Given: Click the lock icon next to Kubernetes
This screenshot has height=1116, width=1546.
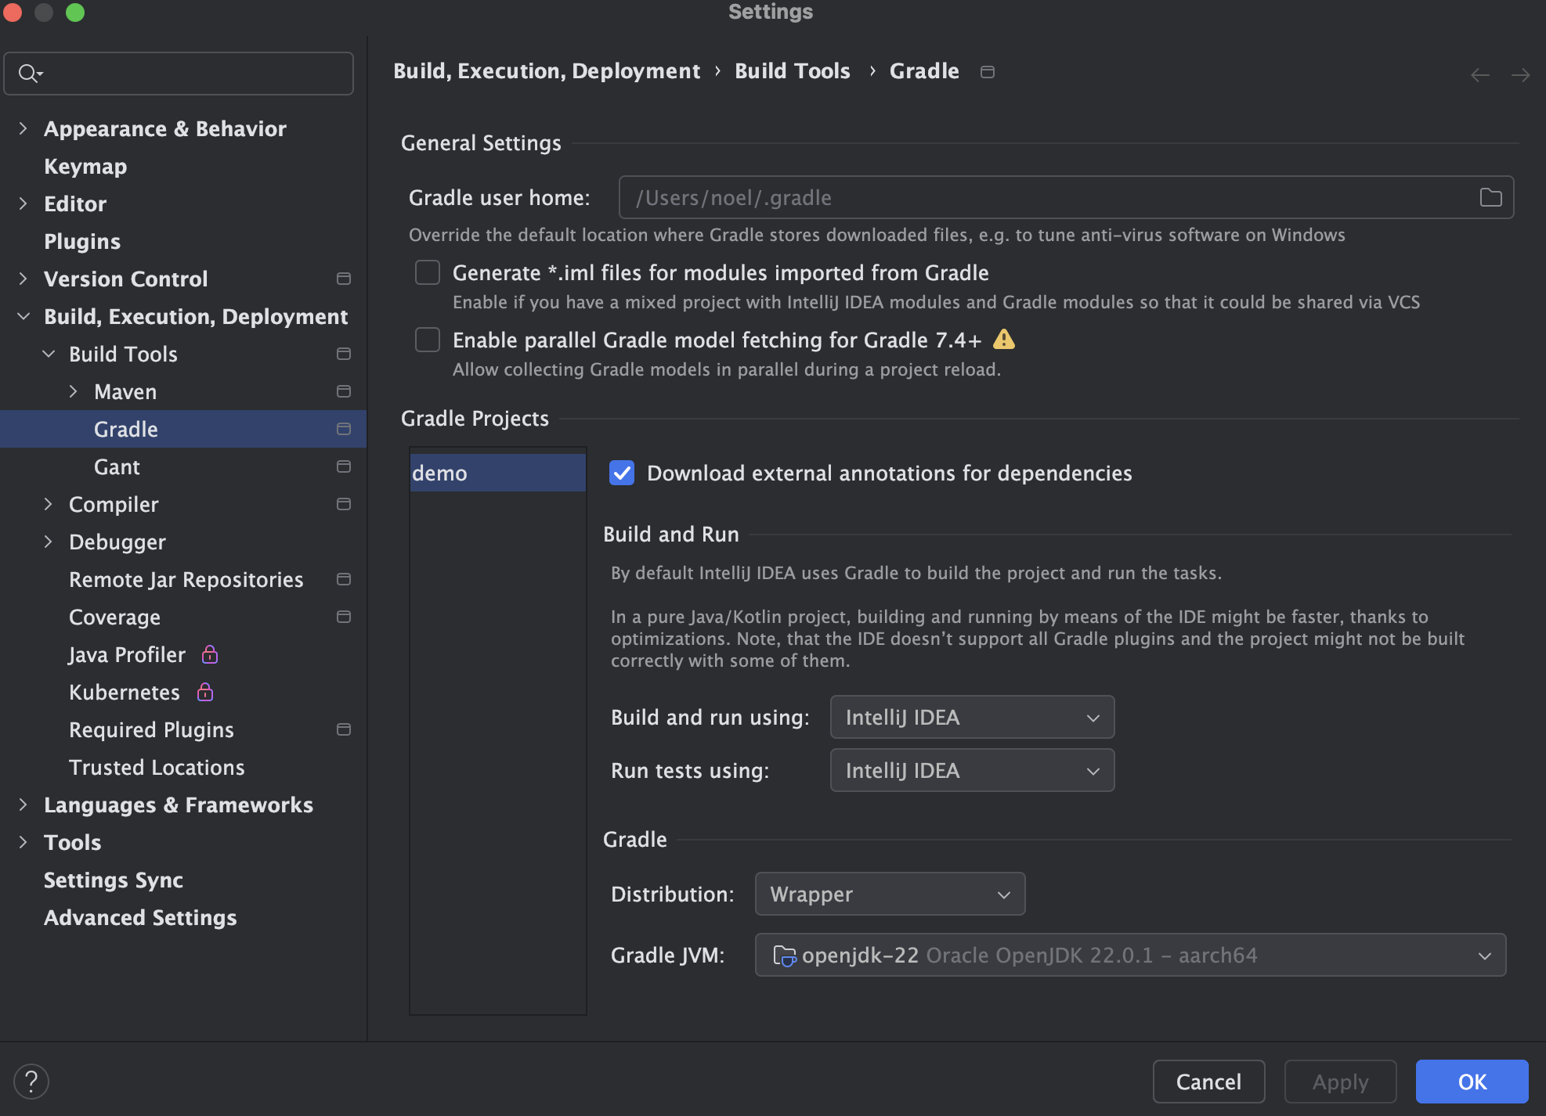Looking at the screenshot, I should [205, 692].
